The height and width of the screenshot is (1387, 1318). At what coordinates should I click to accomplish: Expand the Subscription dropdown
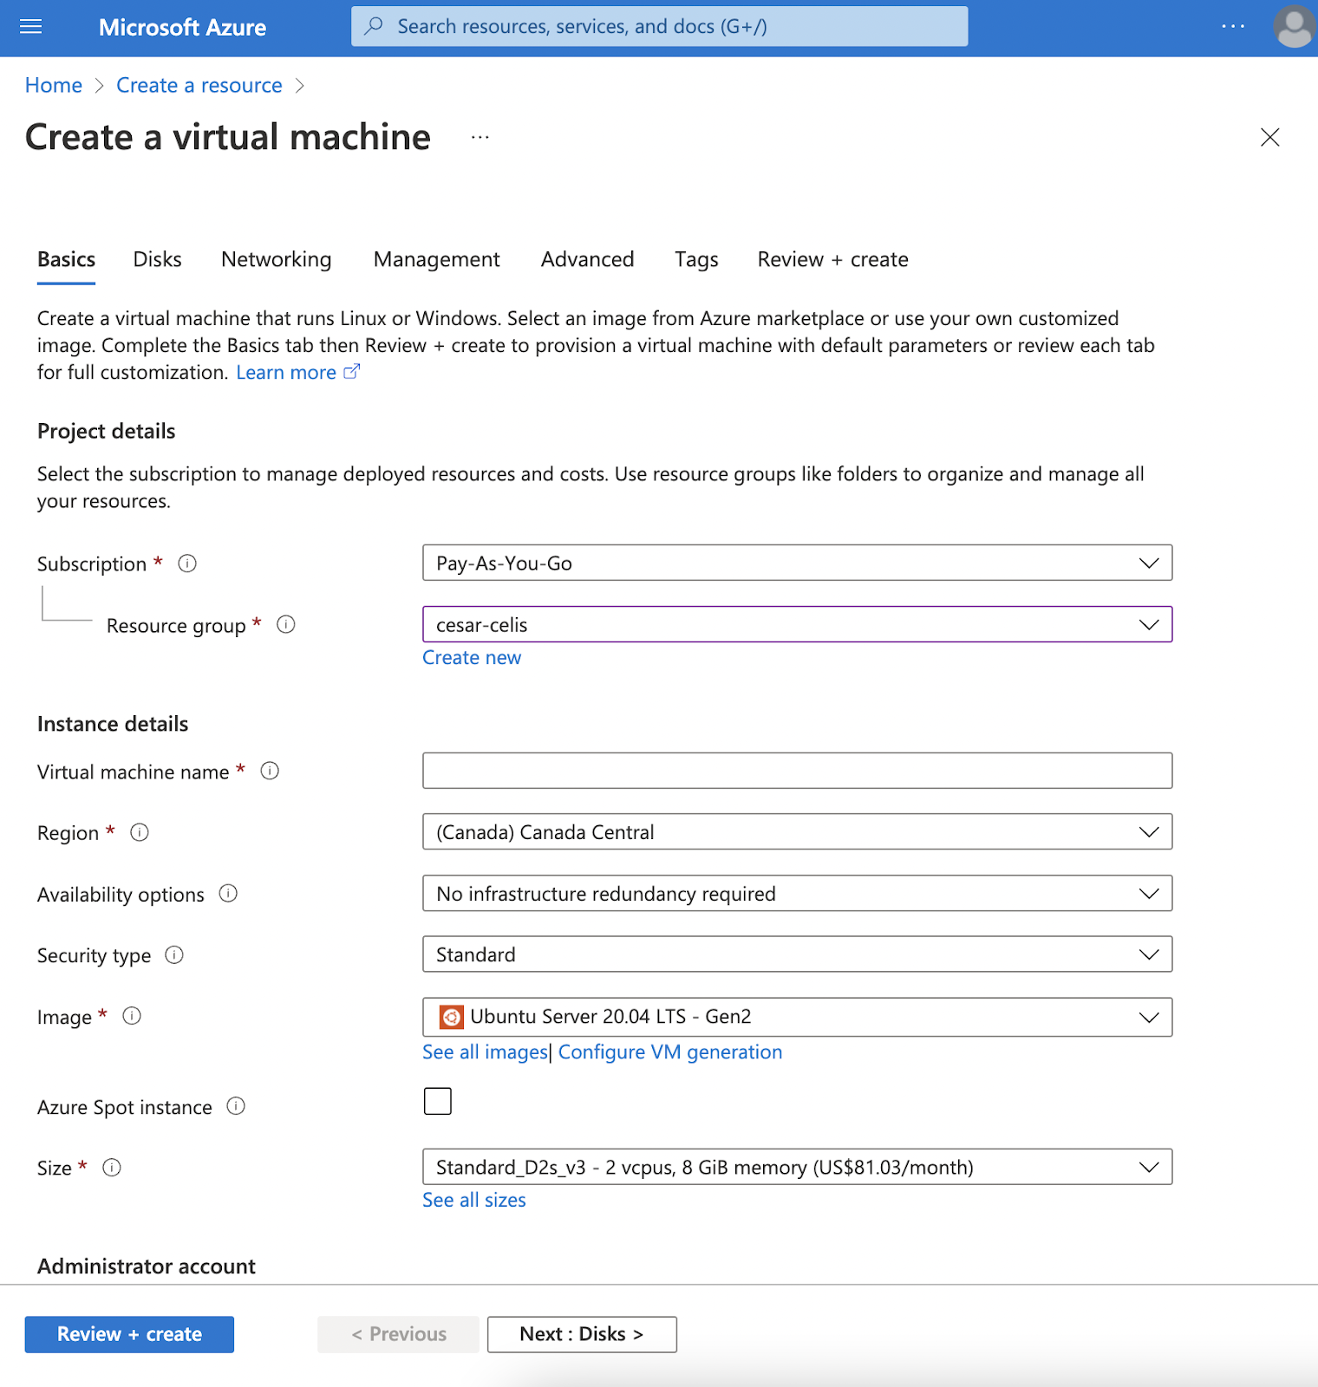pos(797,563)
